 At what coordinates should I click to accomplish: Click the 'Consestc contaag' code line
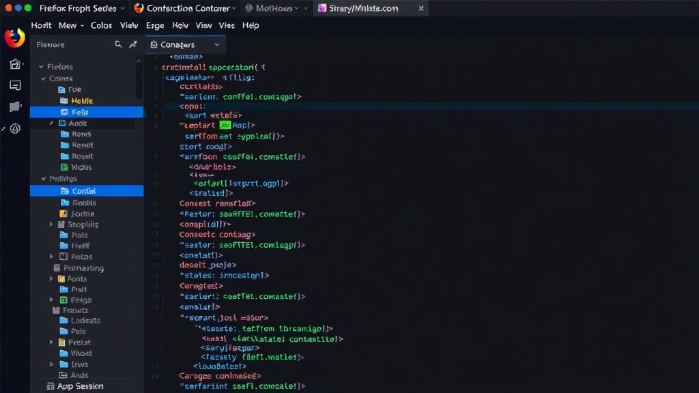[x=217, y=235]
